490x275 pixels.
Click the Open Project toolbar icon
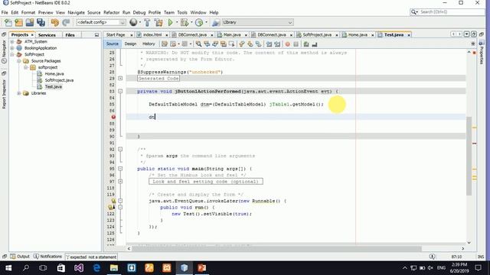pyautogui.click(x=30, y=22)
